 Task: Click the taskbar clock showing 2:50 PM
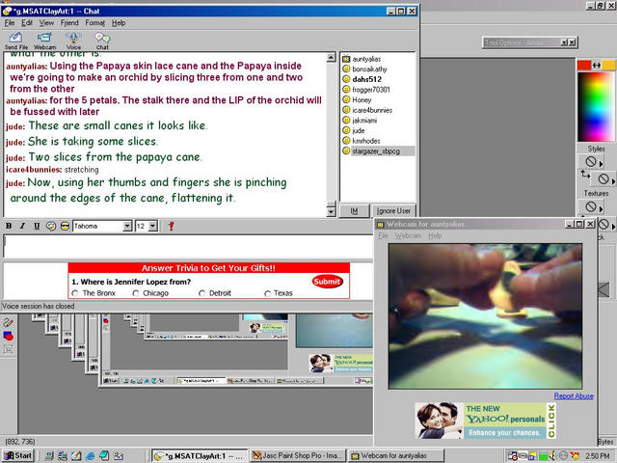tap(597, 456)
